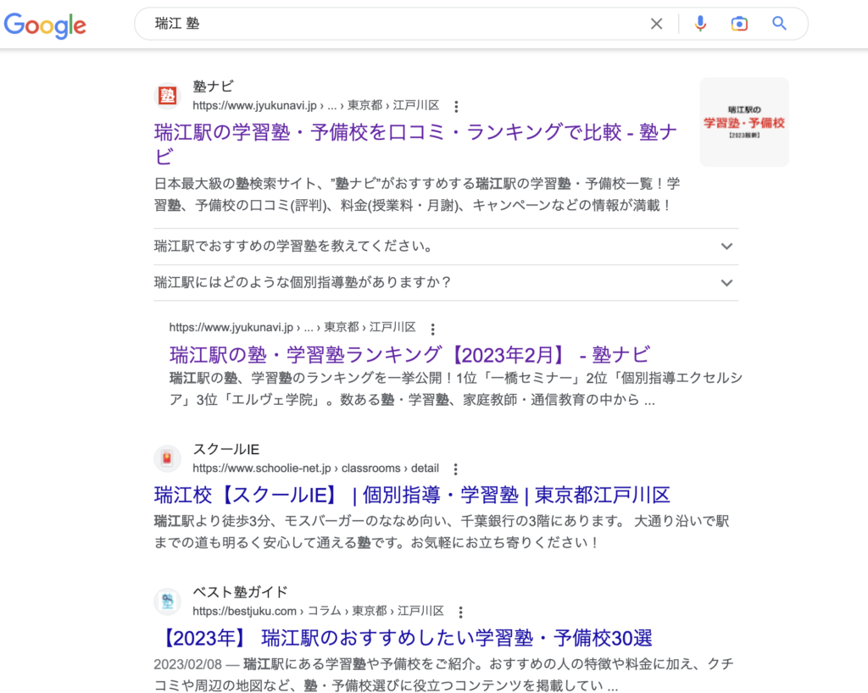The height and width of the screenshot is (693, 868).
Task: Click the 塾ナビ site name above first result
Action: click(x=213, y=86)
